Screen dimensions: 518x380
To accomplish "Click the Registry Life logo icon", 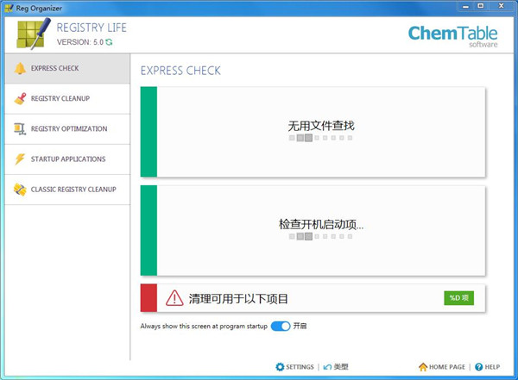I will tap(31, 33).
